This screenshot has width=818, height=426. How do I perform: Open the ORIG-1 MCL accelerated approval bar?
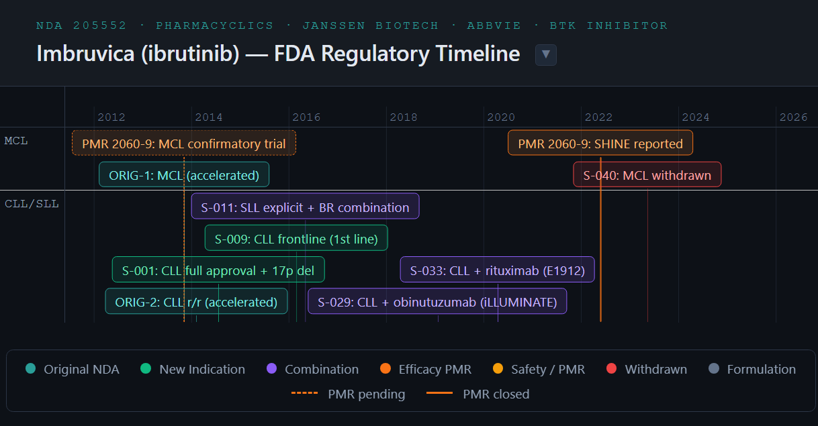(x=184, y=175)
